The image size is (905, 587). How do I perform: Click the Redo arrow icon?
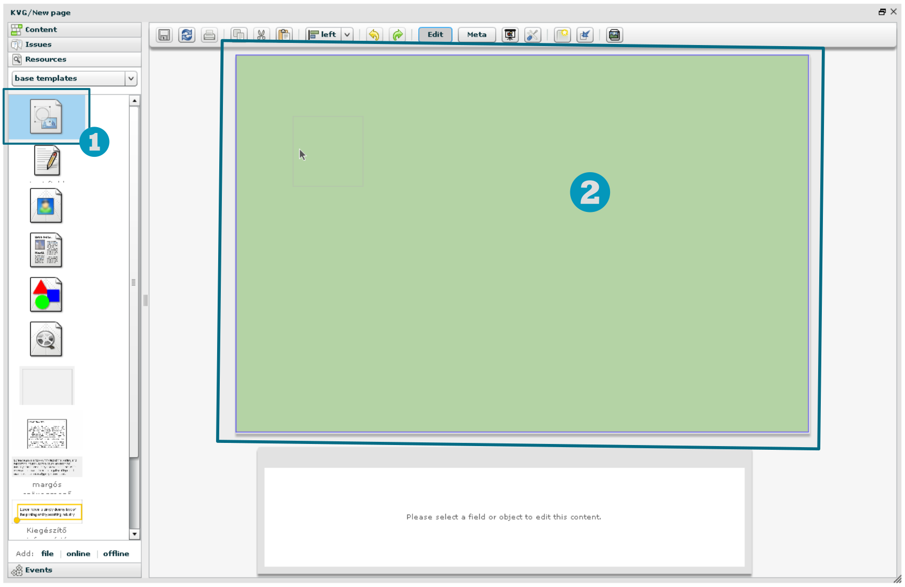[397, 35]
